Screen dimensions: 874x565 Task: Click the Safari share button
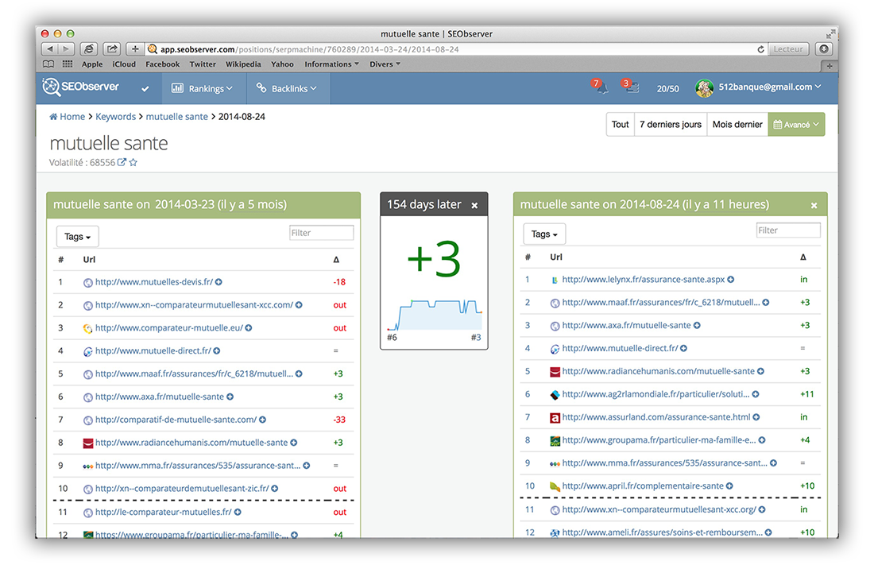[x=112, y=49]
